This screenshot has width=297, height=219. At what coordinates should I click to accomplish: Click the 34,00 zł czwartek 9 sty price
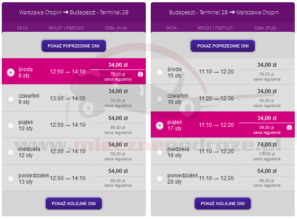[x=118, y=91]
